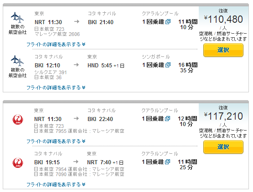Click multiple airlines plane icon for outbound NRT flight

pyautogui.click(x=17, y=18)
